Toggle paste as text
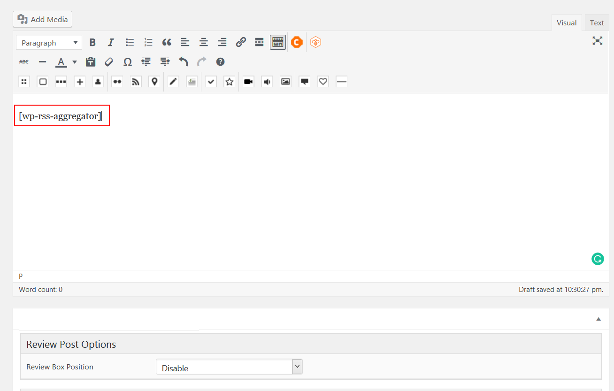 coord(91,62)
